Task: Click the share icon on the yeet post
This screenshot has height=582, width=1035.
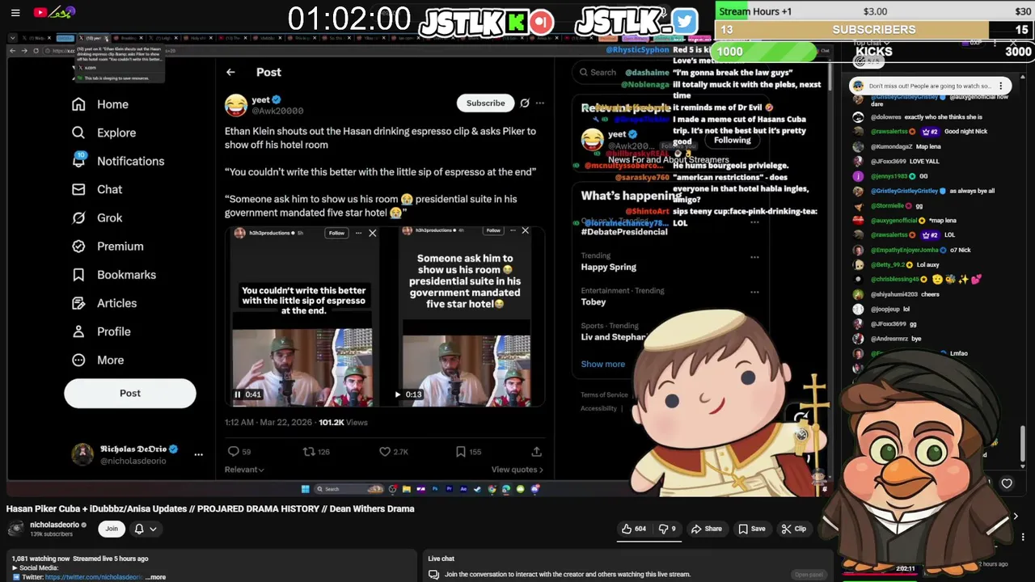Action: 536,452
